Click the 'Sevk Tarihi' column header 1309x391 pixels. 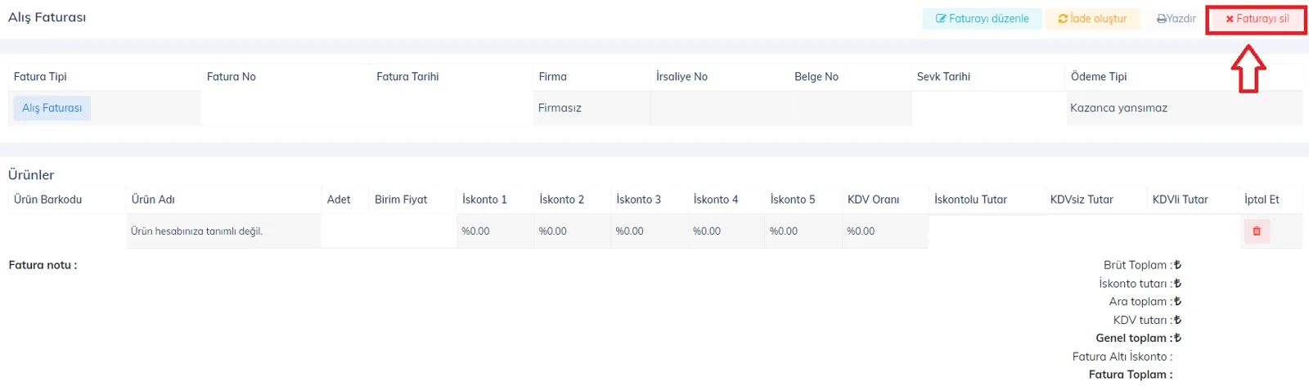[943, 77]
